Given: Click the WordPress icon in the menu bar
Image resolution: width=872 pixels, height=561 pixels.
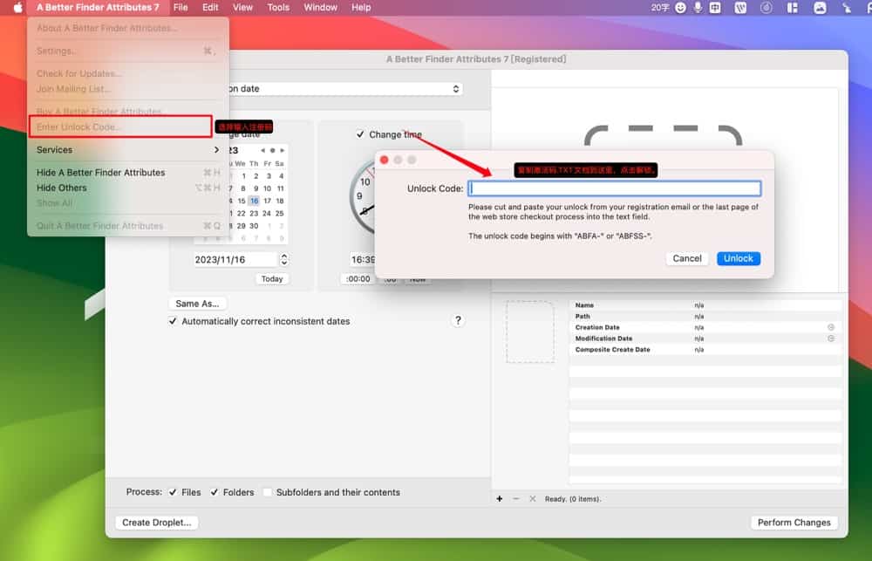Looking at the screenshot, I should pyautogui.click(x=739, y=7).
